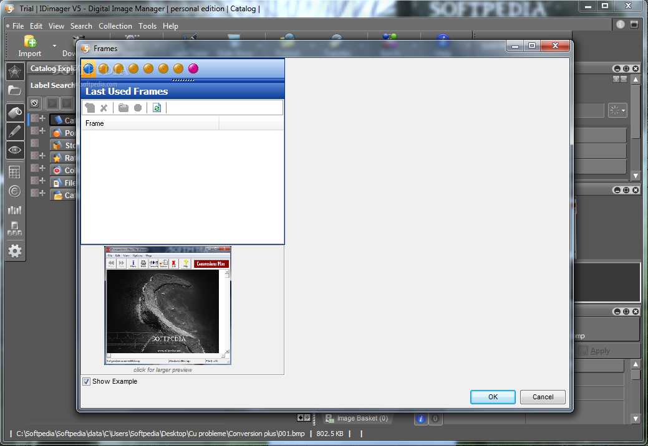Viewport: 648px width, 446px height.
Task: Toggle the checkbox of the Por tree row
Action: coord(34,130)
